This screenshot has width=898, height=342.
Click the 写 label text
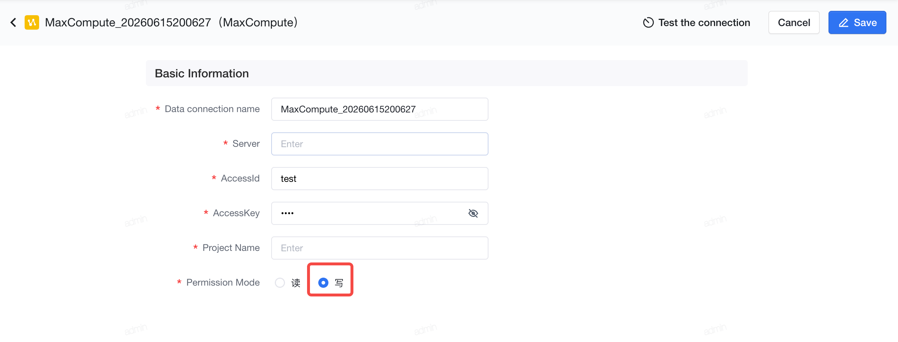(x=339, y=283)
